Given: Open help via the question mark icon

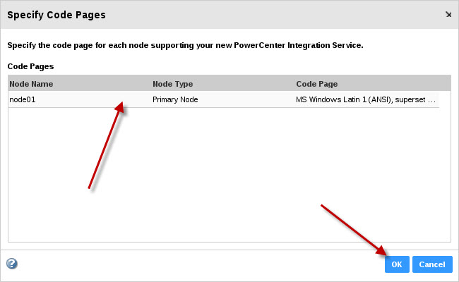Looking at the screenshot, I should tap(12, 264).
